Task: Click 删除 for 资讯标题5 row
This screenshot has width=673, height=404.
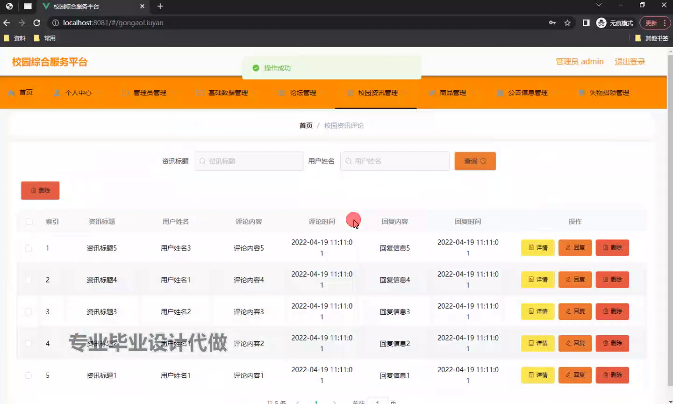Action: (x=612, y=248)
